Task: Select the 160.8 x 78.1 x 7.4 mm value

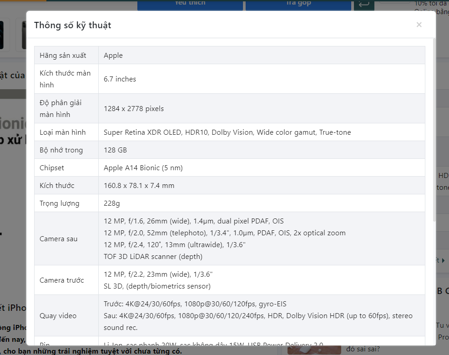Action: tap(139, 185)
